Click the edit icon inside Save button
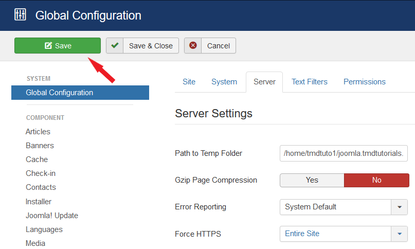415x249 pixels. click(48, 46)
